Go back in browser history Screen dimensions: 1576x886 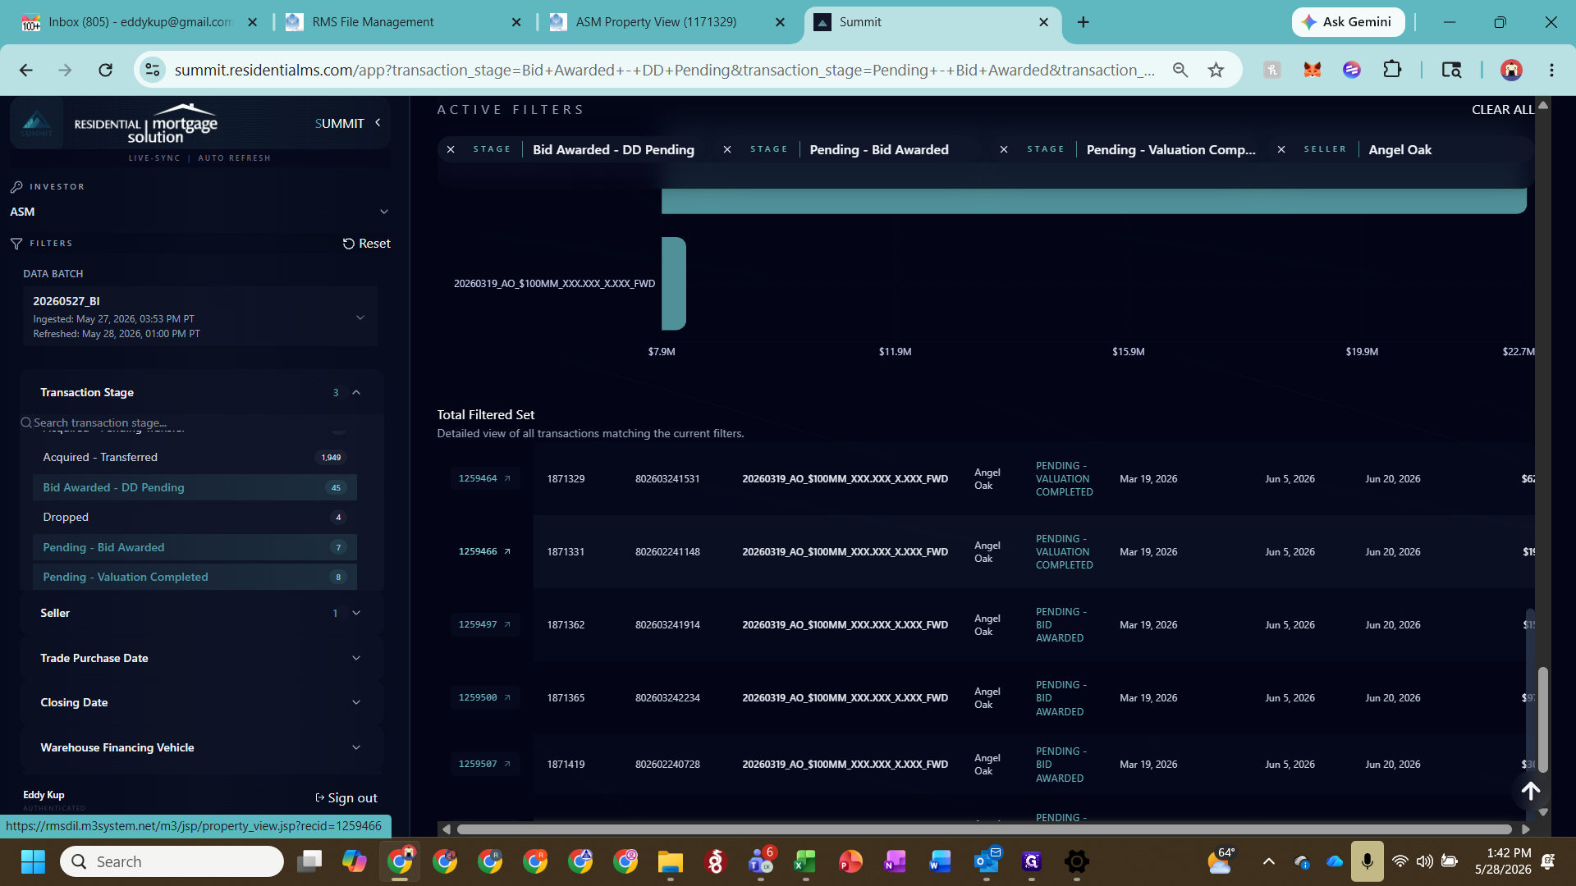point(26,70)
